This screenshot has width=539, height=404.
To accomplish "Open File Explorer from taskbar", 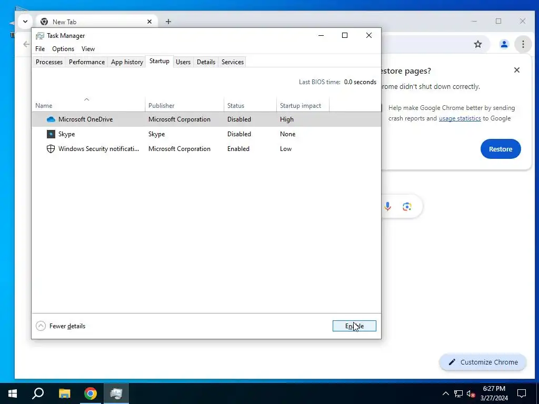I will 64,393.
